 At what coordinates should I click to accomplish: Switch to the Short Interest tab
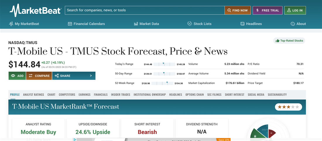[x=234, y=95]
